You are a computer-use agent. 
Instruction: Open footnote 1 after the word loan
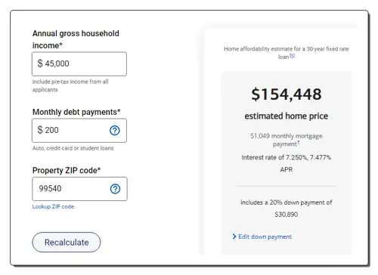(292, 56)
